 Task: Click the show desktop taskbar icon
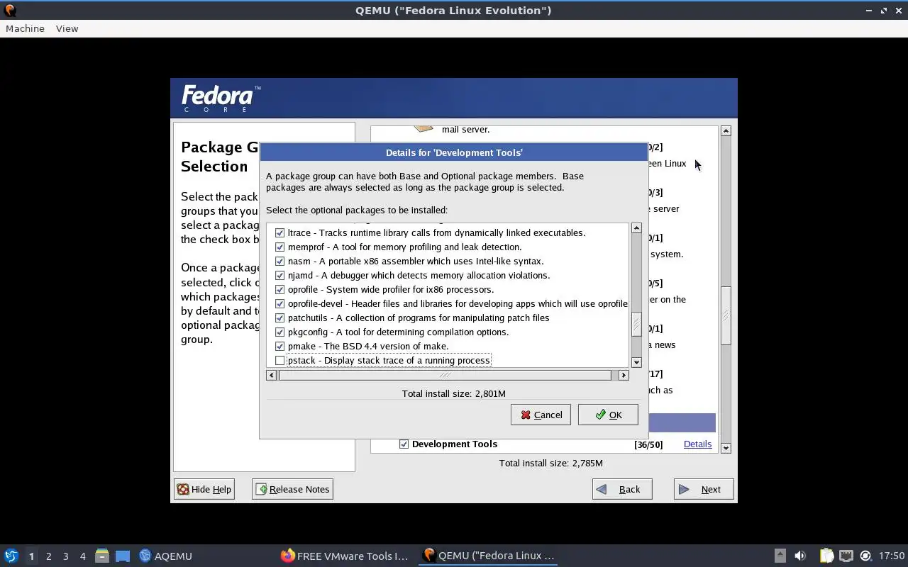[123, 556]
